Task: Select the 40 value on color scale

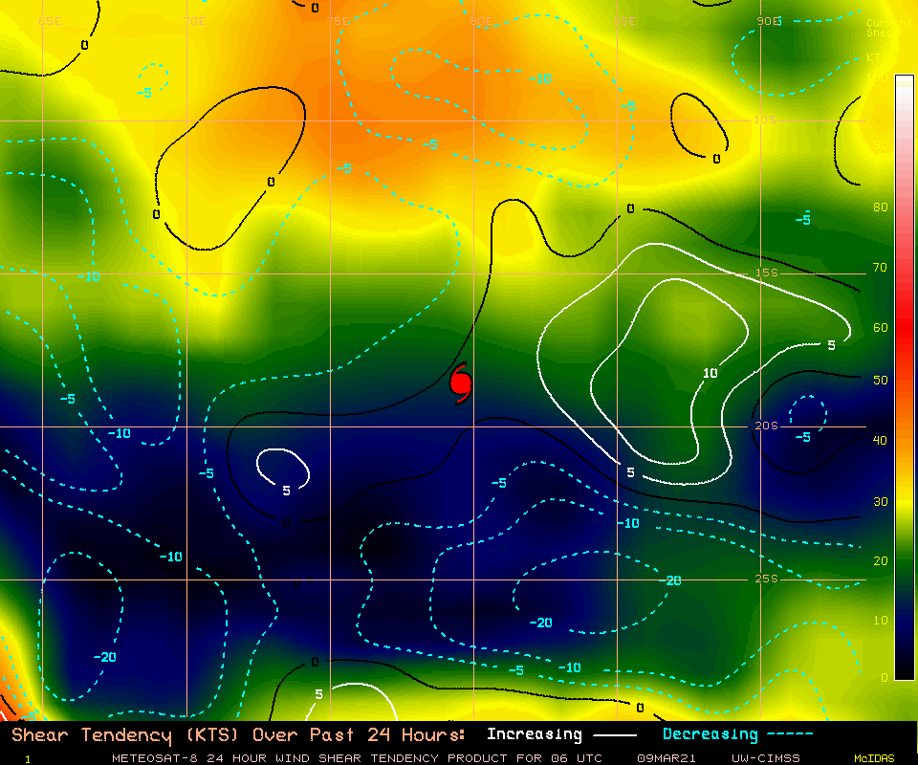Action: point(880,440)
